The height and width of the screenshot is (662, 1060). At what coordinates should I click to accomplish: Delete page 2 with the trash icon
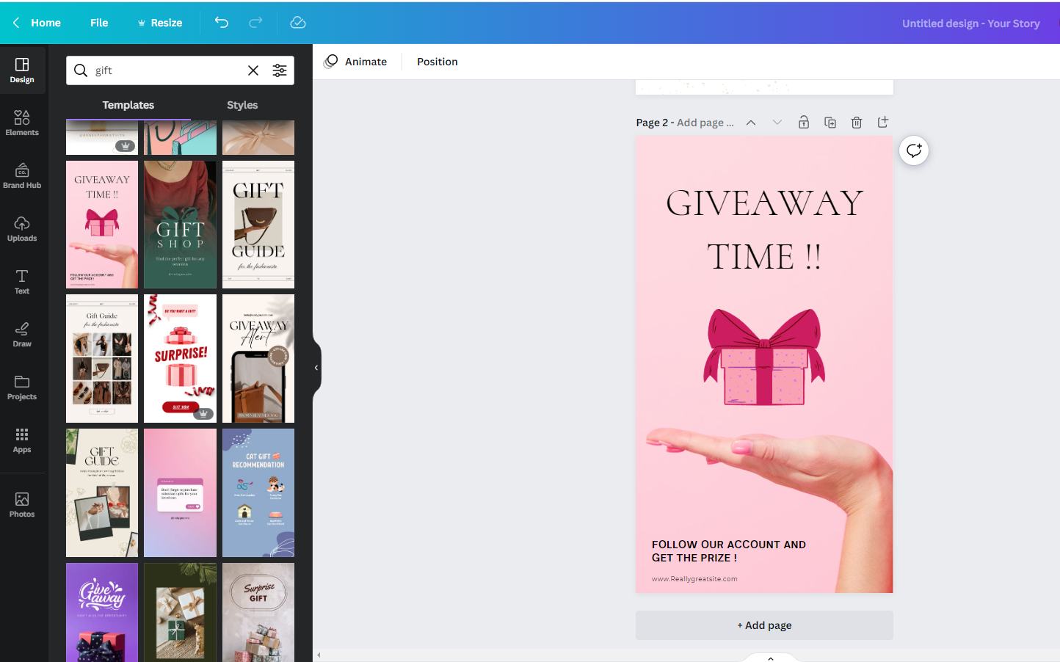point(857,123)
